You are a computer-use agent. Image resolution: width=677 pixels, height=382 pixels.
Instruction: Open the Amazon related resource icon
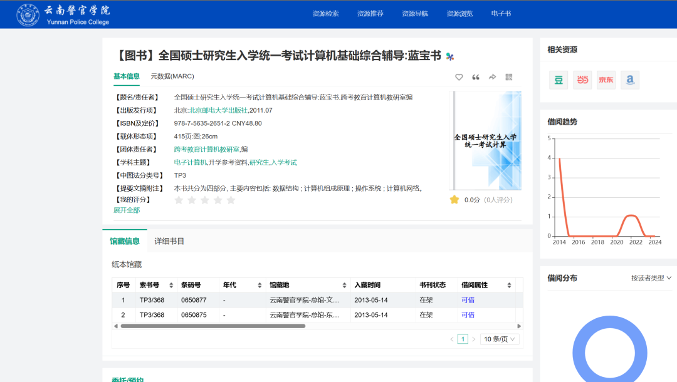pyautogui.click(x=629, y=80)
